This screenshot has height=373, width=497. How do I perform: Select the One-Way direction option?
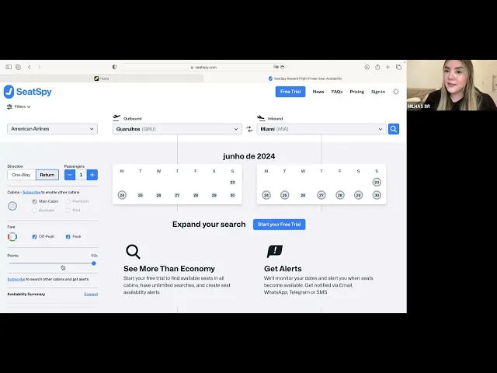(x=22, y=175)
